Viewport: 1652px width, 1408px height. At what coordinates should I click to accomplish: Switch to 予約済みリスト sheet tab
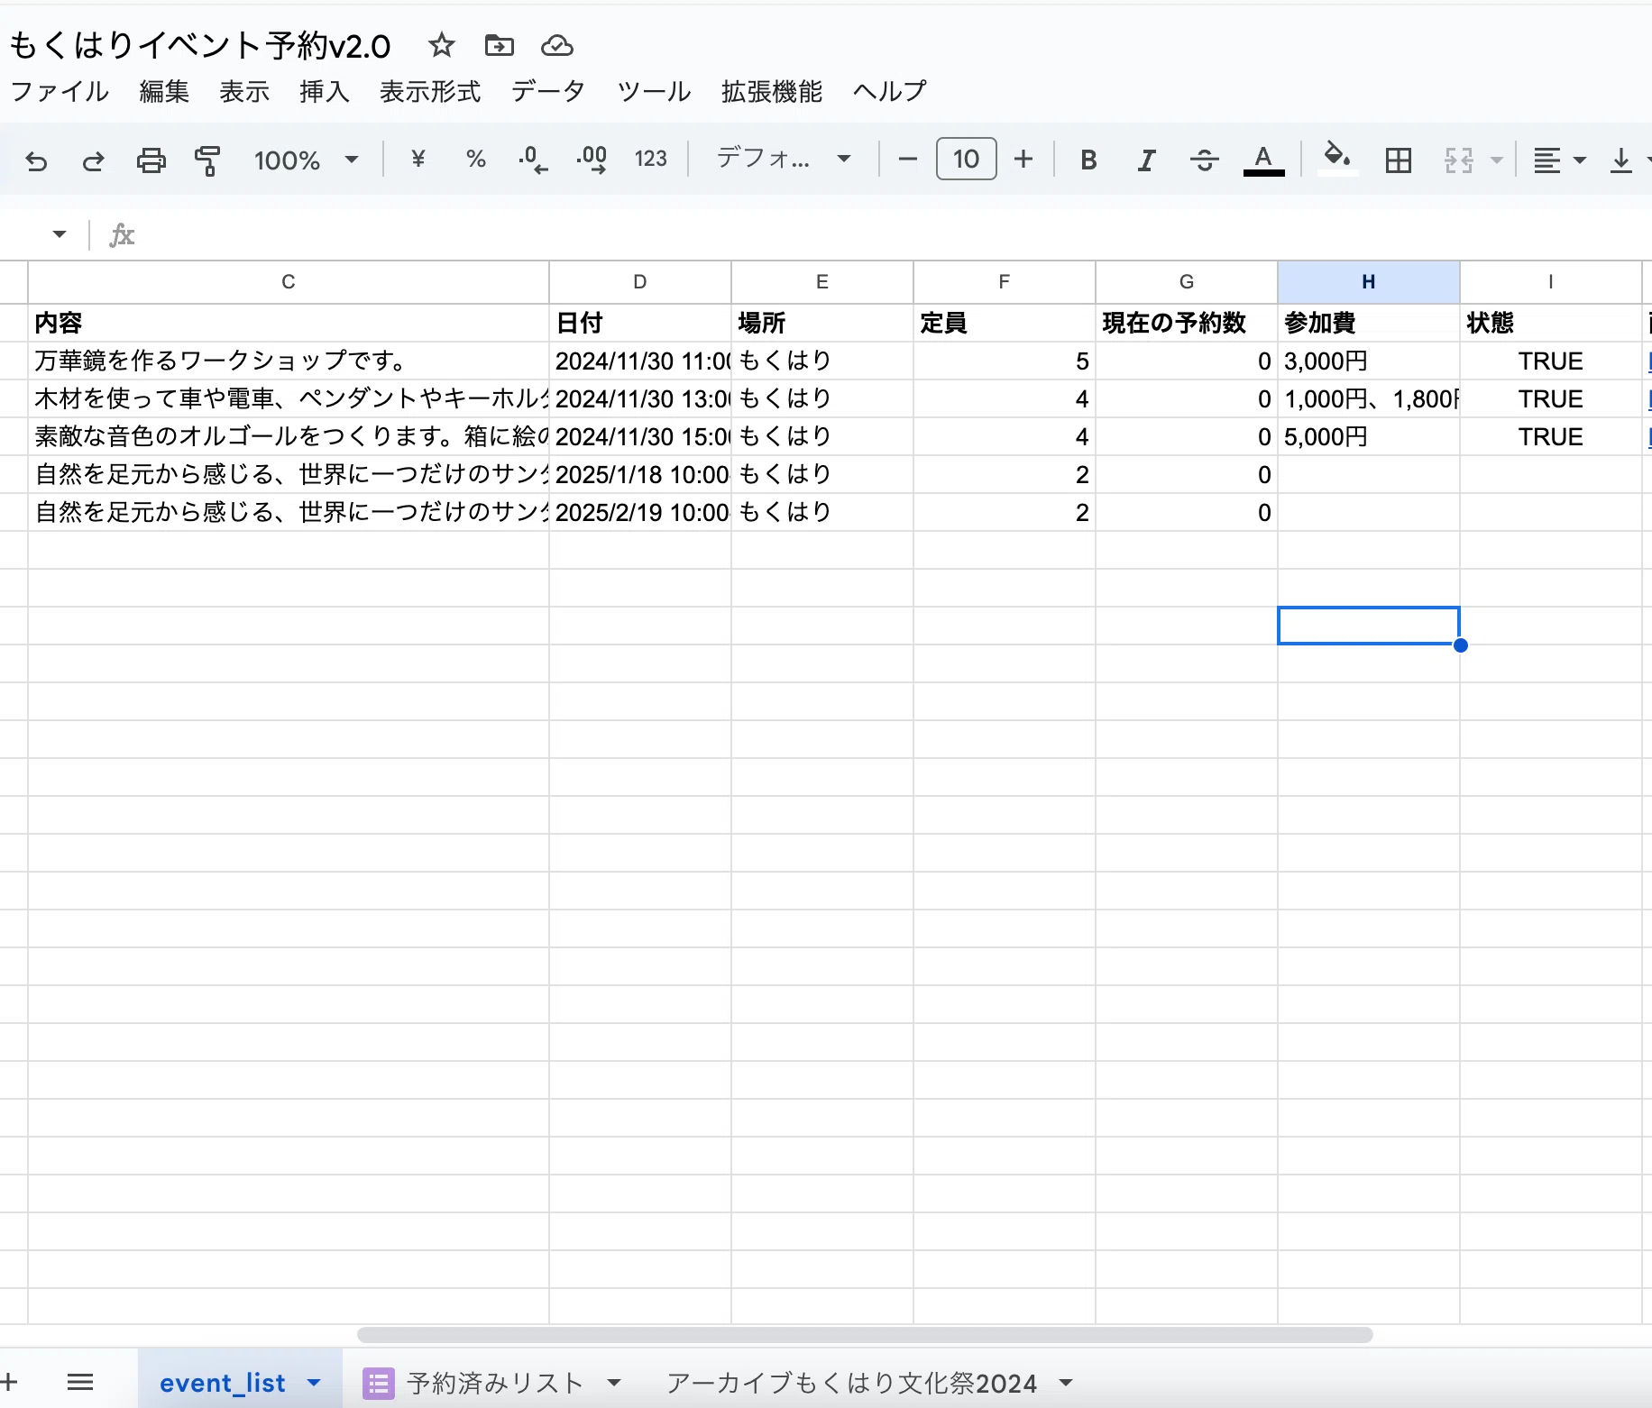point(495,1383)
